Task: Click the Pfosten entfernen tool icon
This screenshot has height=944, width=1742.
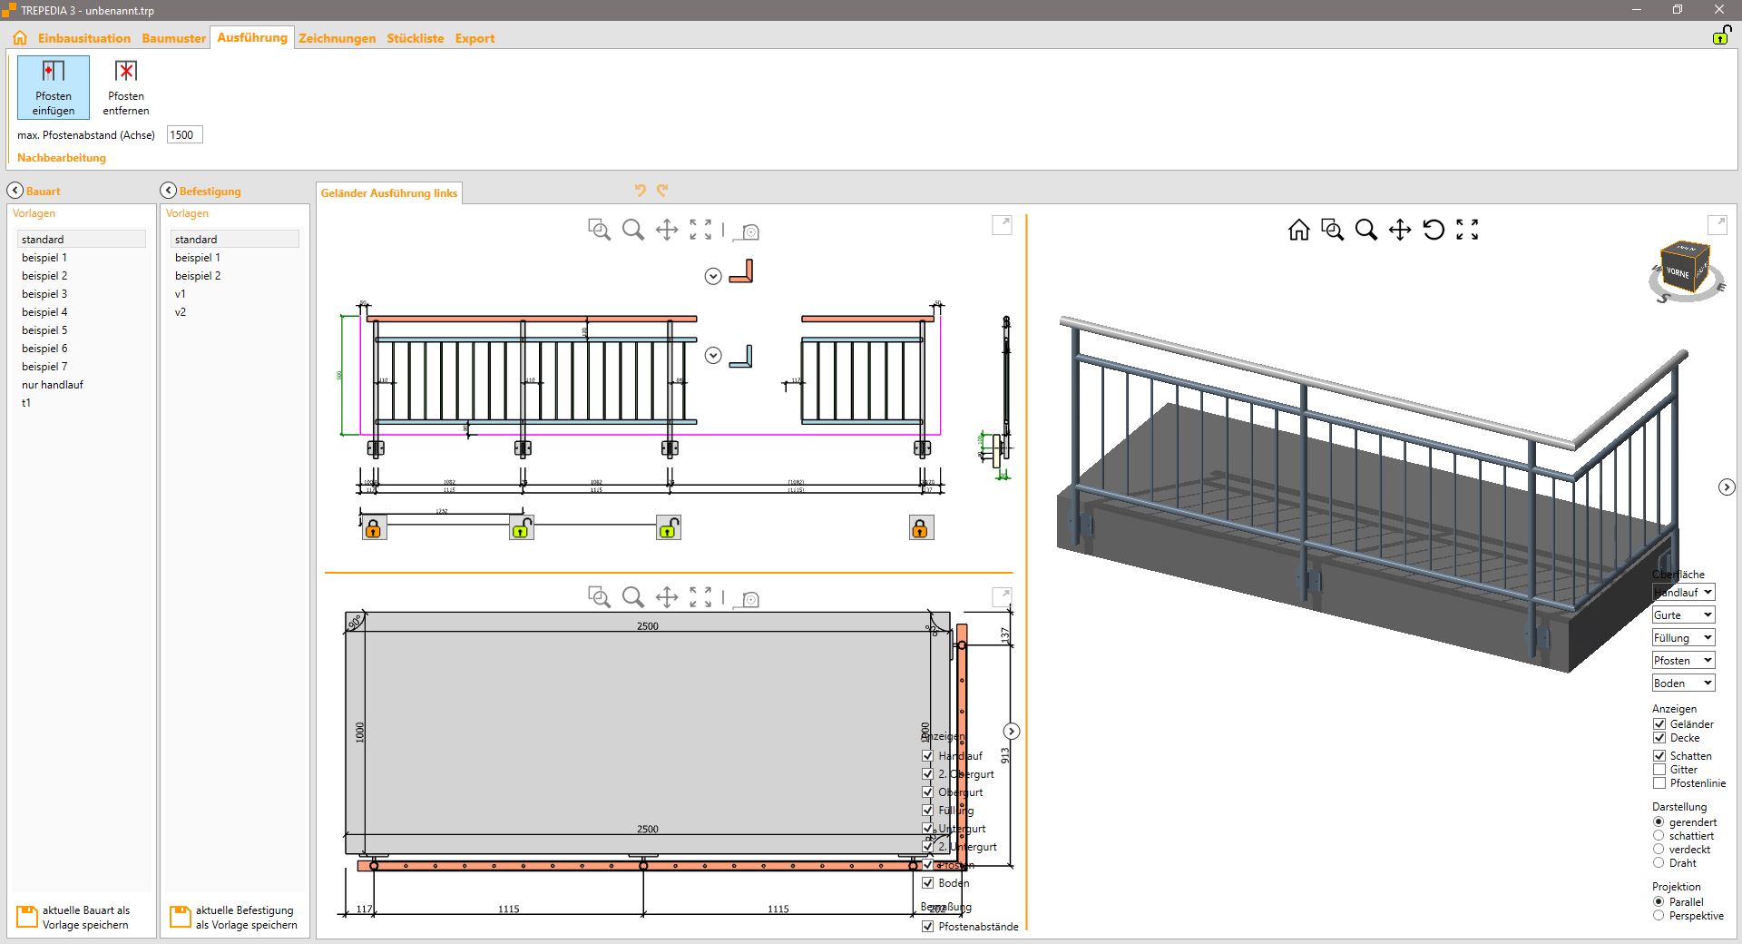Action: point(126,72)
